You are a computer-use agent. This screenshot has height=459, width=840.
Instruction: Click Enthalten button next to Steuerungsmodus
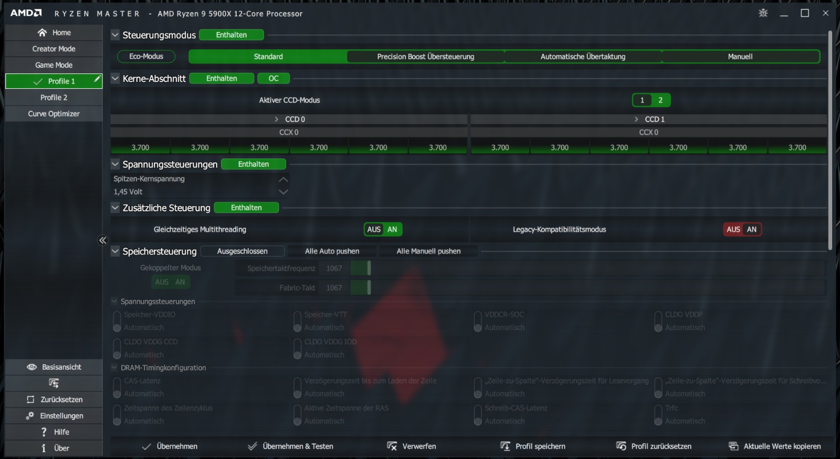click(232, 35)
